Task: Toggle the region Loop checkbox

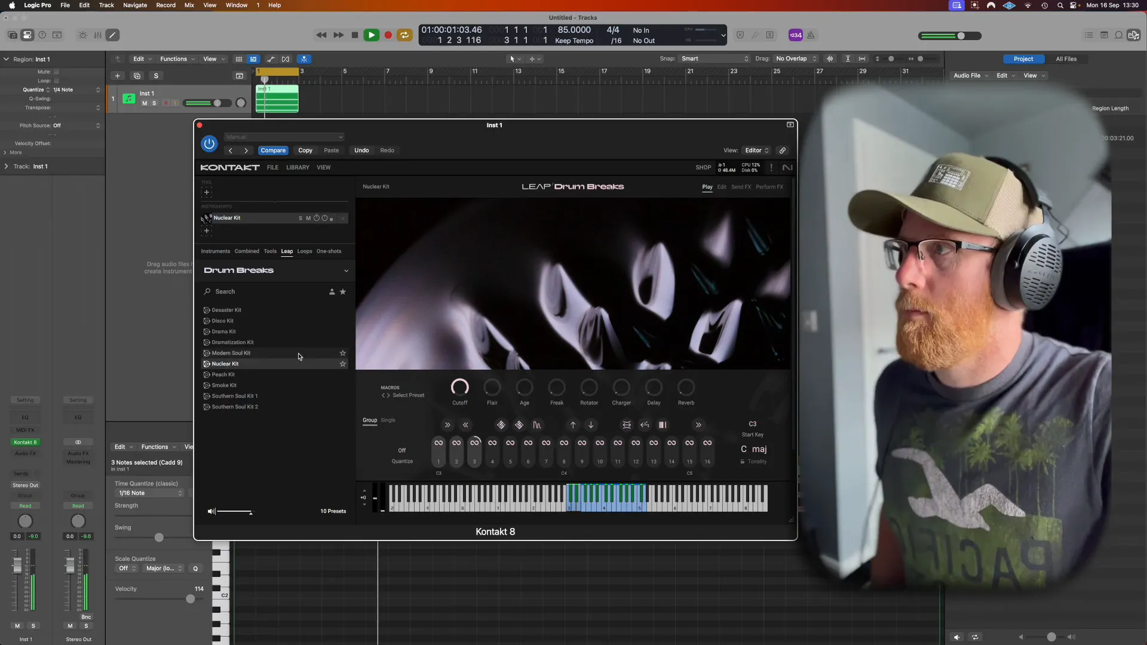Action: click(56, 81)
